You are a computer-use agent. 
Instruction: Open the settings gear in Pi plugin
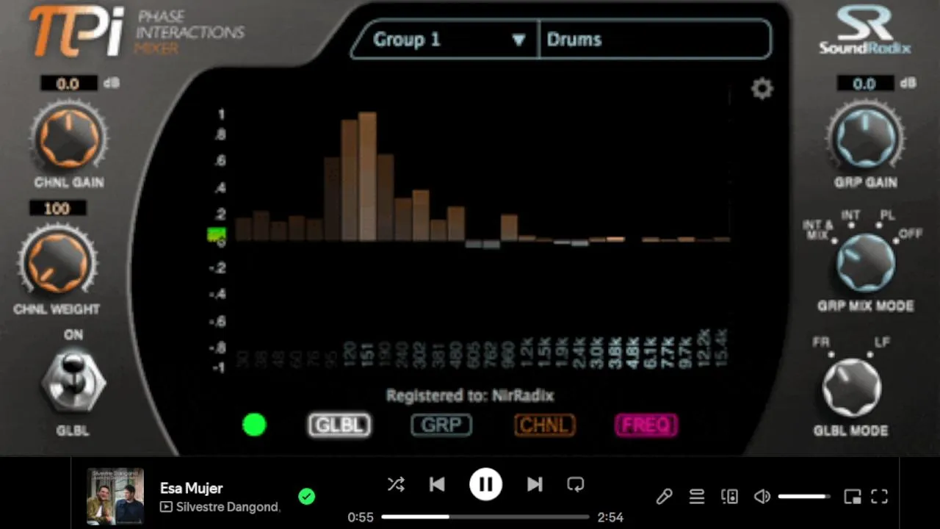pyautogui.click(x=762, y=89)
